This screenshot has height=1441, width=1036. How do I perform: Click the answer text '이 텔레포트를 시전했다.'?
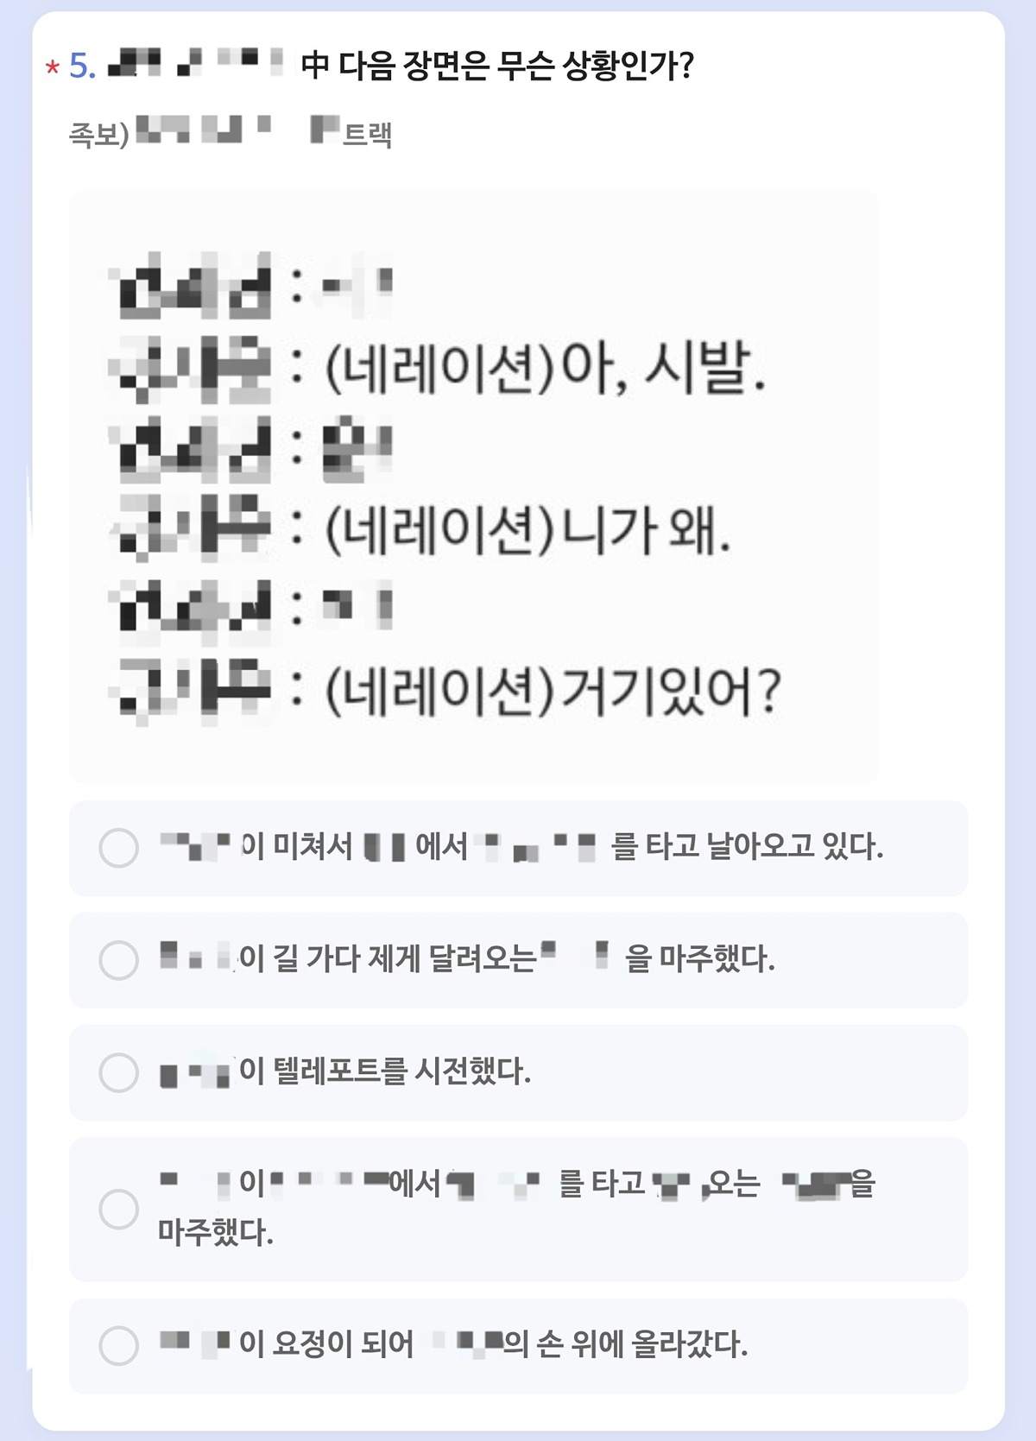coord(345,1071)
